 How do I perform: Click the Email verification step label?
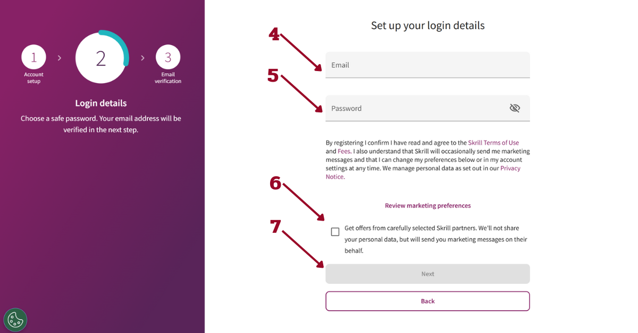click(168, 78)
